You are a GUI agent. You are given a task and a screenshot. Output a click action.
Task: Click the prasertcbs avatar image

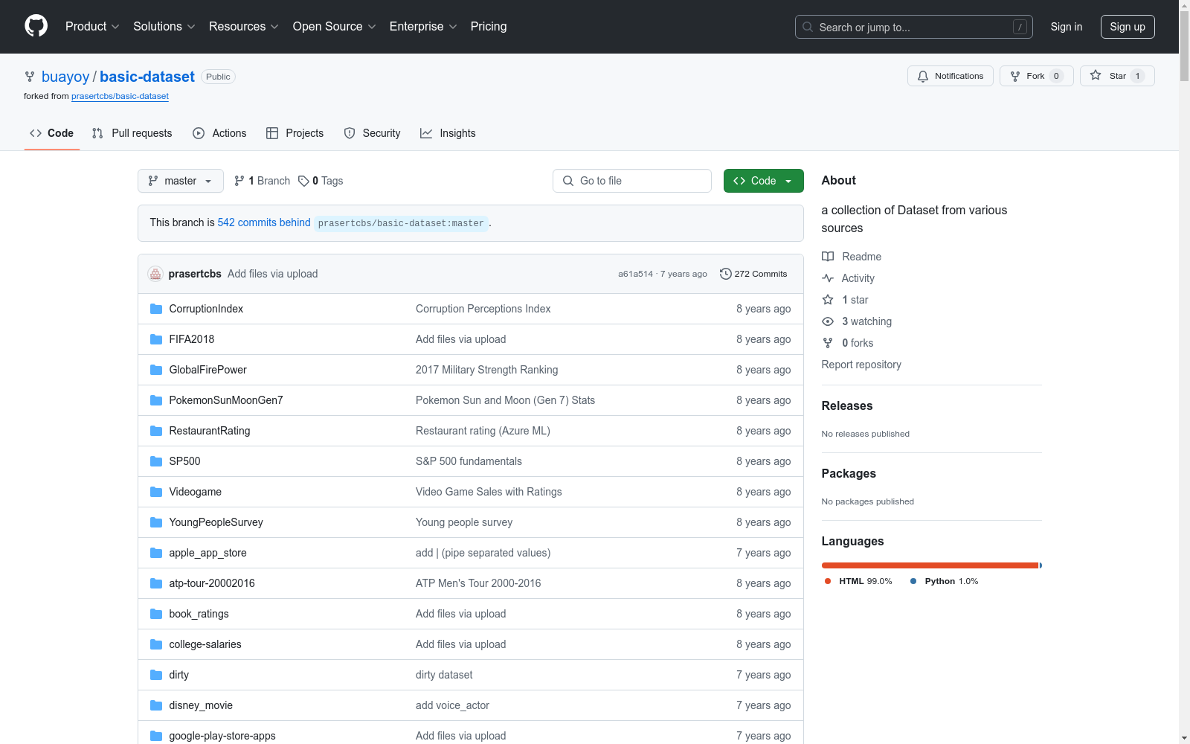[155, 274]
